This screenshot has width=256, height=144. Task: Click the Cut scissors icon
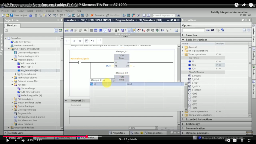(36, 15)
